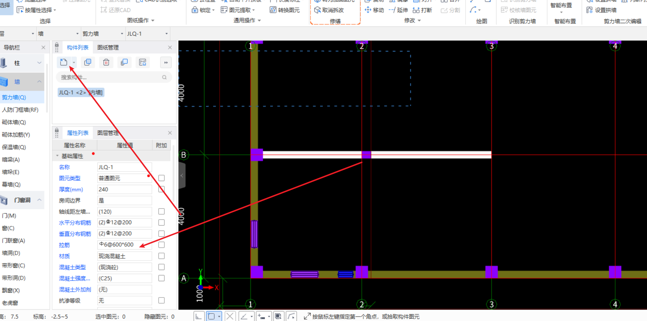Click the offset plus icon in status bar
This screenshot has width=647, height=321.
click(261, 316)
